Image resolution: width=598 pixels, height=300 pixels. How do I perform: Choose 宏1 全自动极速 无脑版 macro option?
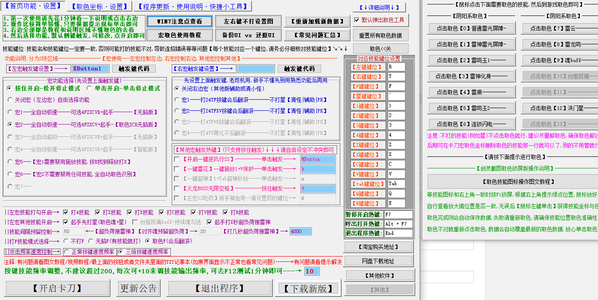coord(10,113)
